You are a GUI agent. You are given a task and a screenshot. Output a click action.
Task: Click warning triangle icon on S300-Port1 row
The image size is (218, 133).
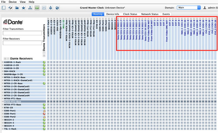click(x=44, y=111)
